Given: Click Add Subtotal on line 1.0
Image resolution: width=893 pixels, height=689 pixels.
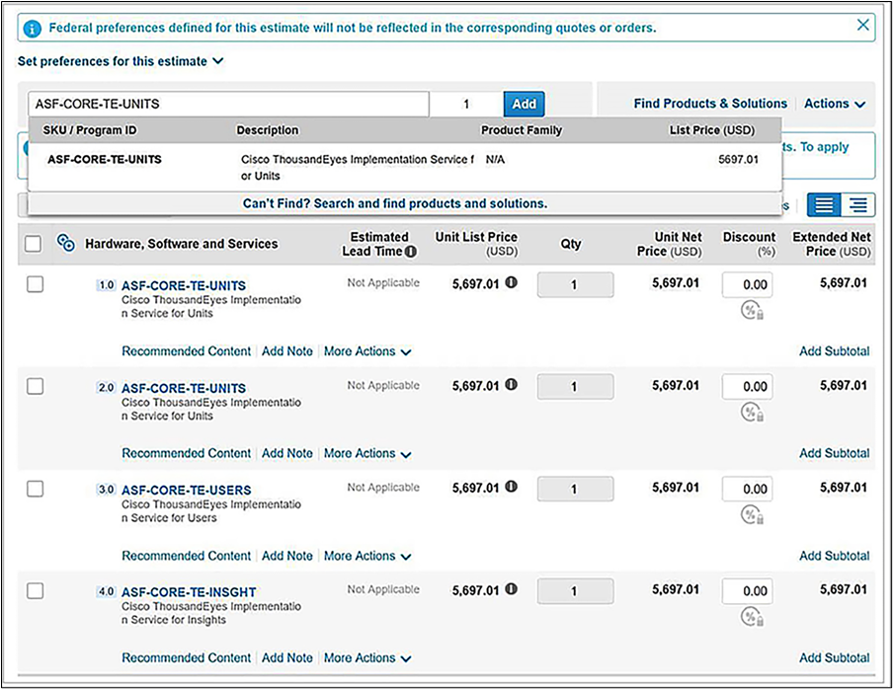Looking at the screenshot, I should point(835,351).
